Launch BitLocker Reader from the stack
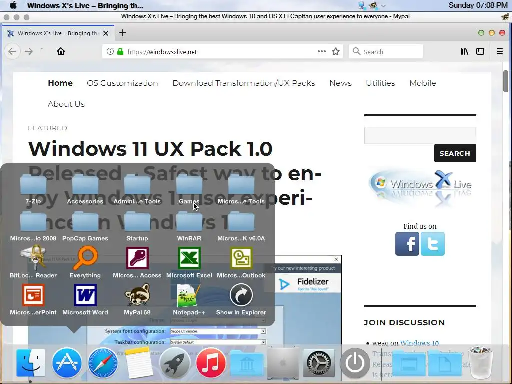Viewport: 512px width, 384px height. pos(33,263)
